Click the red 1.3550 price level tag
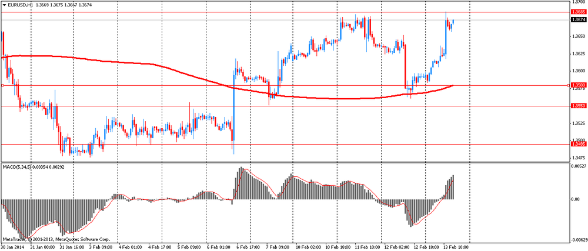The height and width of the screenshot is (251, 588). pos(577,106)
